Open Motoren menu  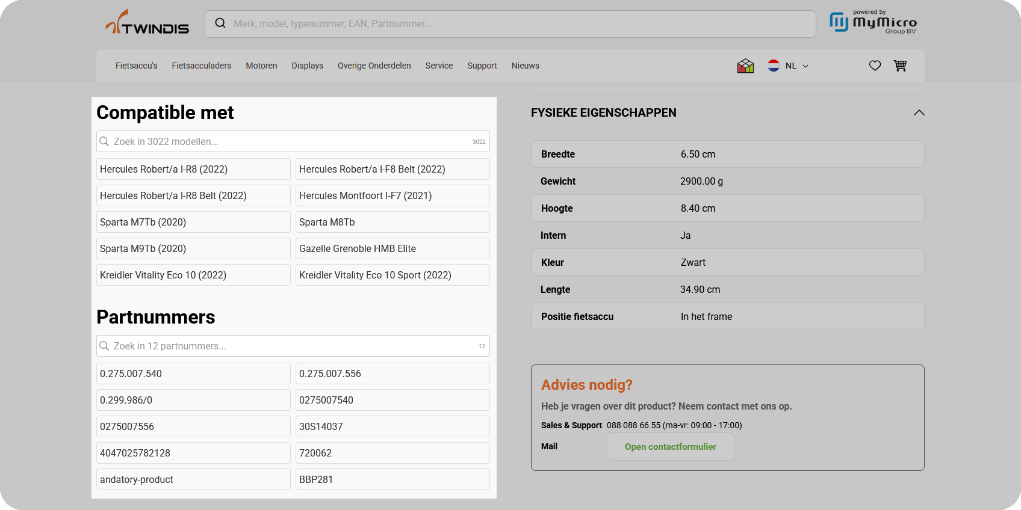[261, 66]
